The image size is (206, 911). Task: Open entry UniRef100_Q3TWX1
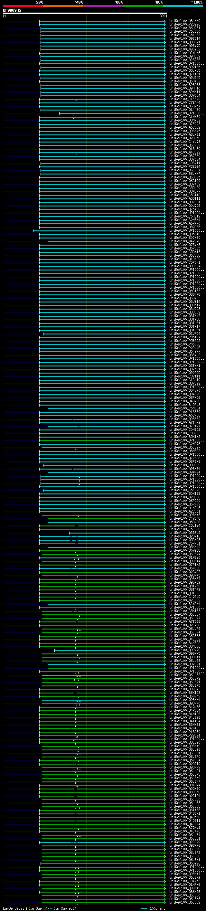tap(185, 366)
